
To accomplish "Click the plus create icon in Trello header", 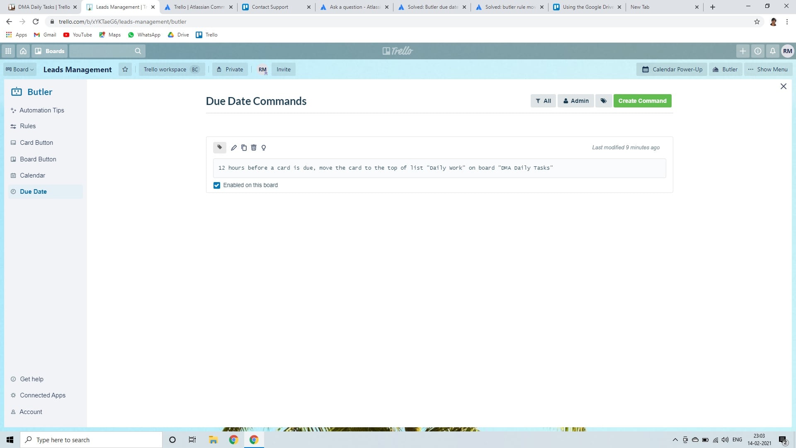I will [x=743, y=51].
